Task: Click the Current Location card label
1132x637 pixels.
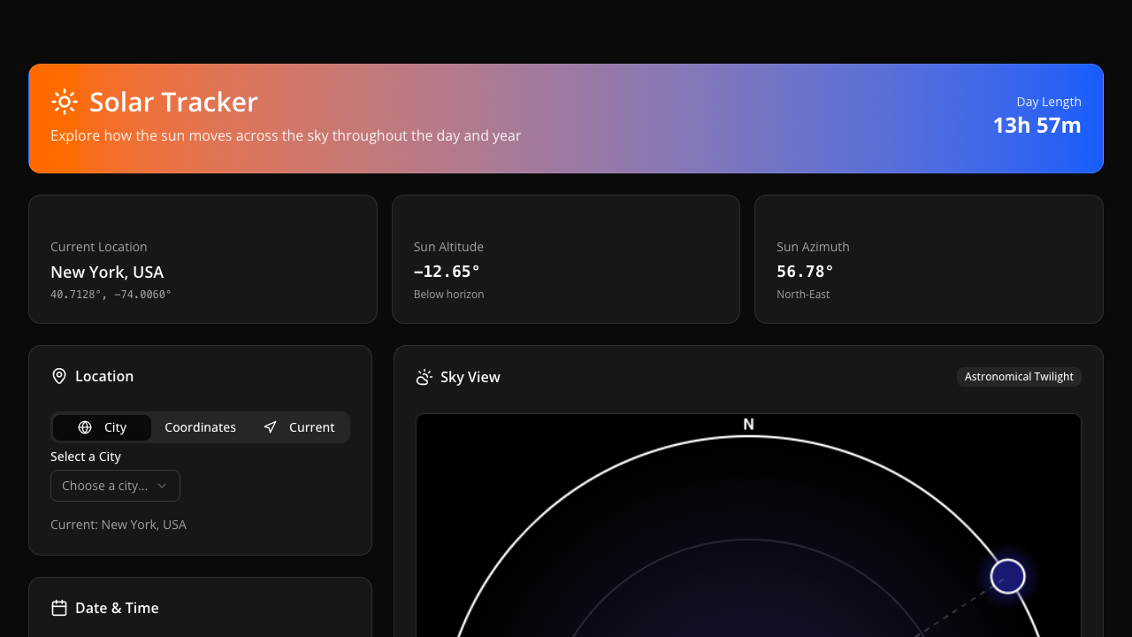Action: pos(99,247)
